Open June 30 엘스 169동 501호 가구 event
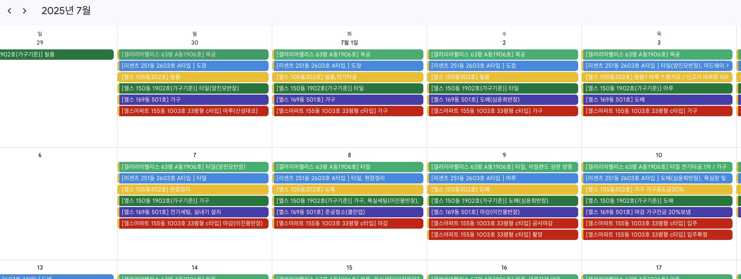The image size is (741, 279). click(193, 100)
